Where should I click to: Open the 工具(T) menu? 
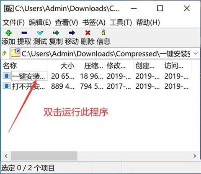tap(121, 23)
